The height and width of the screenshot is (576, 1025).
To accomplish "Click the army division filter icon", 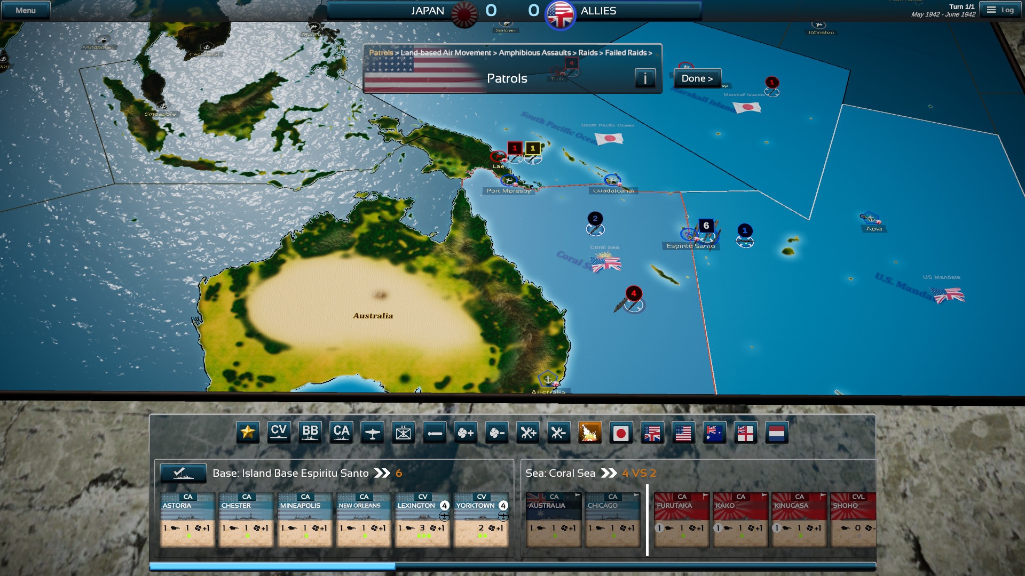I will pyautogui.click(x=403, y=433).
